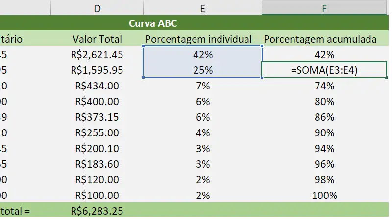This screenshot has height=220, width=392.
Task: Select the cell with R$1,595.95
Action: click(97, 70)
